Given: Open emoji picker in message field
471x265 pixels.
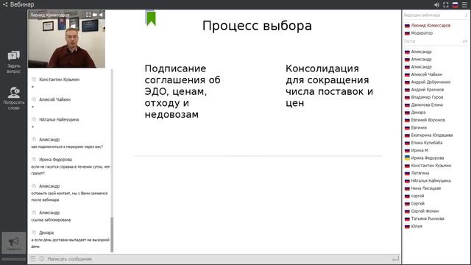Looking at the screenshot, I should click(42, 258).
